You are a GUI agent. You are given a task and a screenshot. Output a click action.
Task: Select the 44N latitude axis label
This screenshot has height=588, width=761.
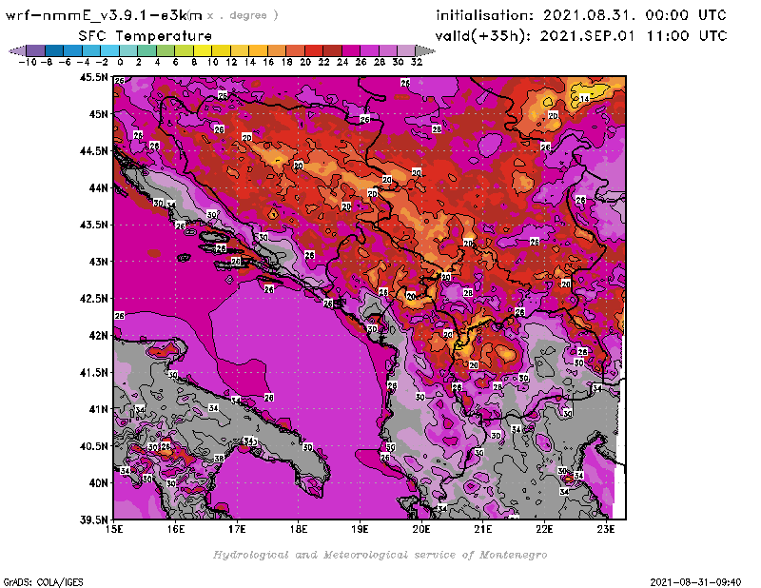pos(98,187)
